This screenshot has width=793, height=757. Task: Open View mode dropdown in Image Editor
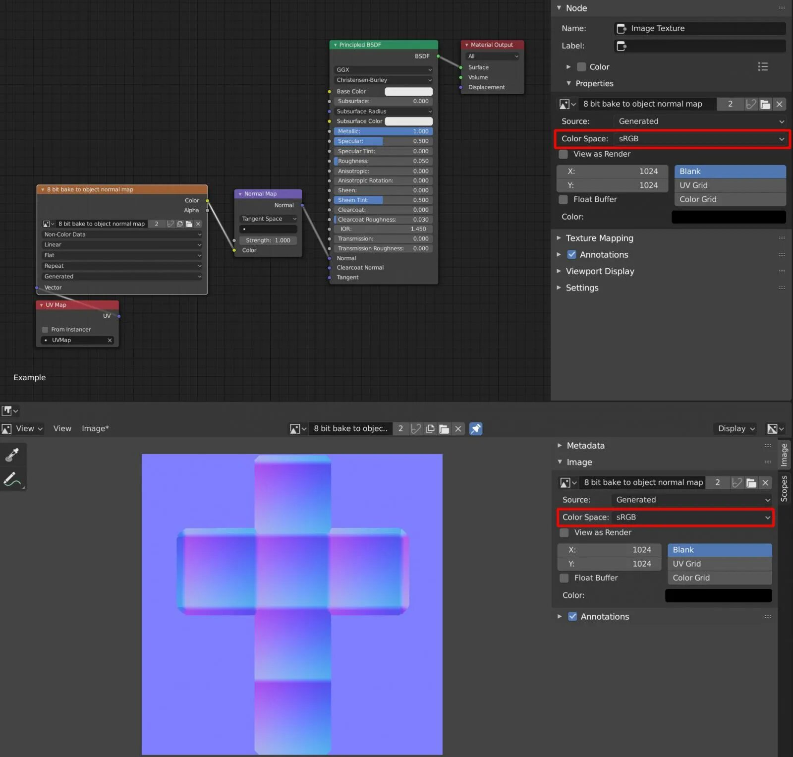click(23, 429)
